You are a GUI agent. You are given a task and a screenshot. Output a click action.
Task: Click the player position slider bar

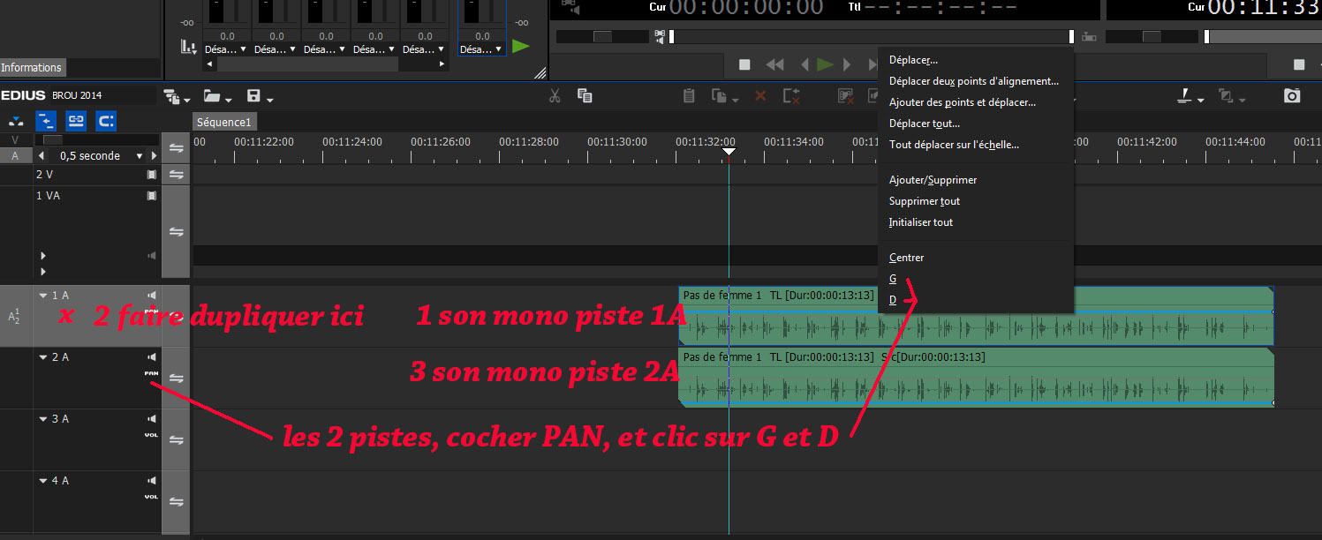[x=870, y=36]
